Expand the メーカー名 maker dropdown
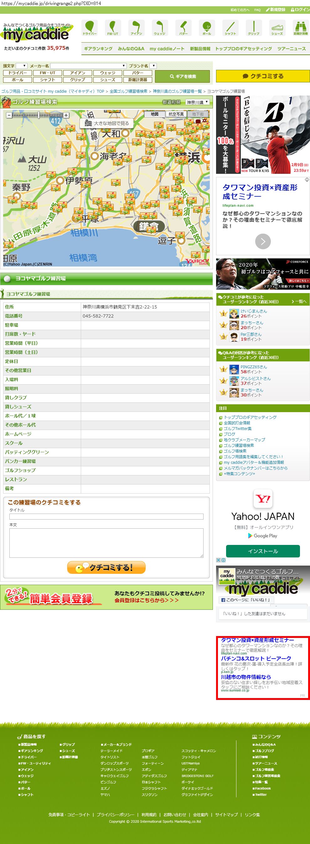310x844 pixels. (88, 66)
